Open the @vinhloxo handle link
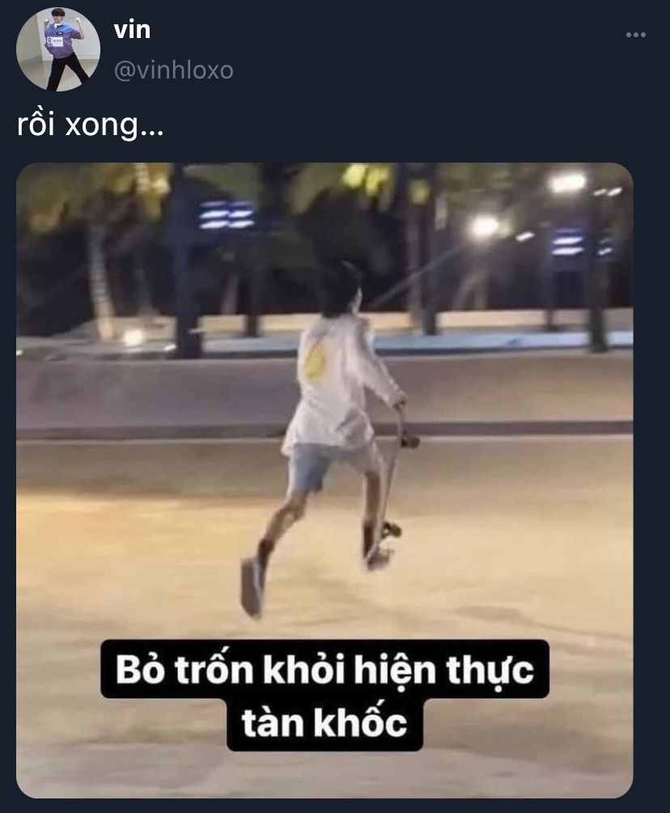Image resolution: width=670 pixels, height=813 pixels. tap(173, 70)
